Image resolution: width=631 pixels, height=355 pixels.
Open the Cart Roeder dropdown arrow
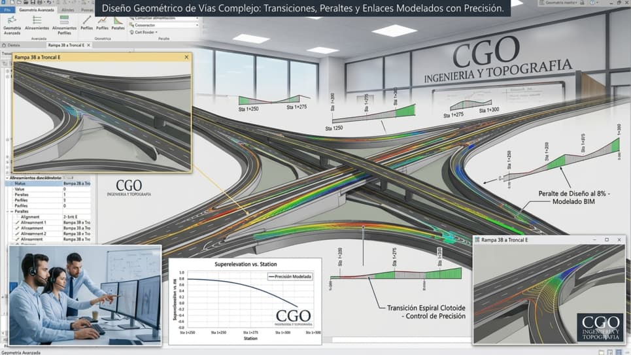[x=156, y=32]
